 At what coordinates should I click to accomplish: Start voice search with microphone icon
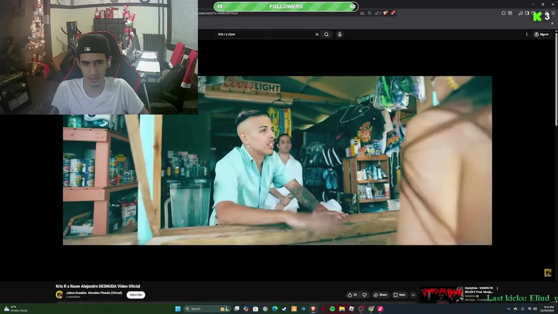click(x=340, y=34)
